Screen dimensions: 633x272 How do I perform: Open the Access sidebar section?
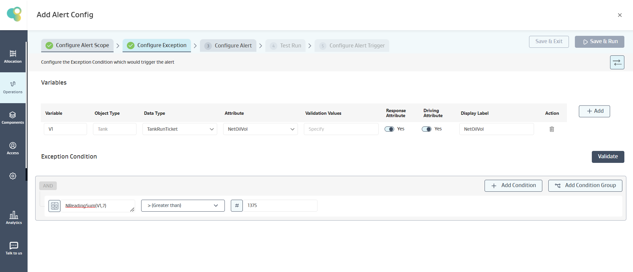click(x=13, y=148)
